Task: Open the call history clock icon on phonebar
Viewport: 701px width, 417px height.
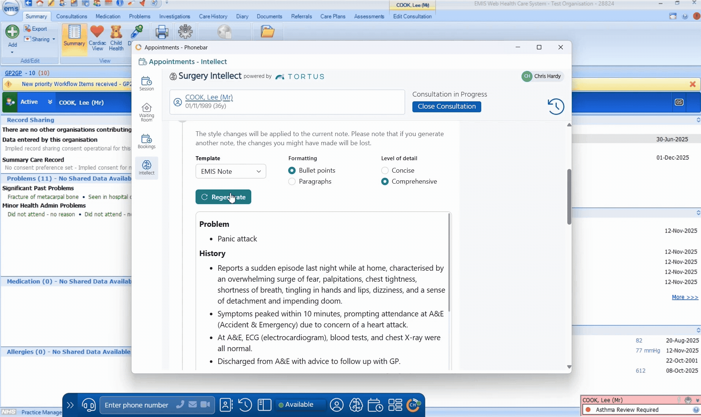Action: click(x=245, y=405)
